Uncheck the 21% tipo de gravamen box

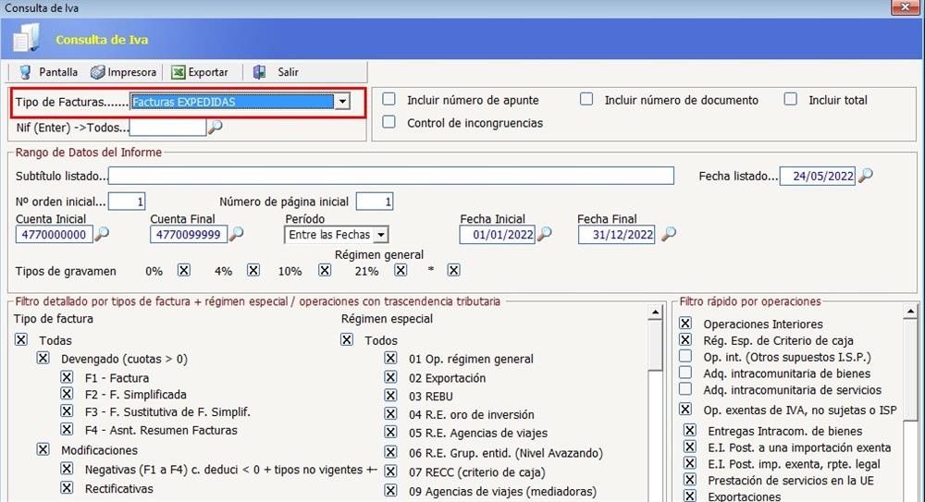[x=401, y=271]
